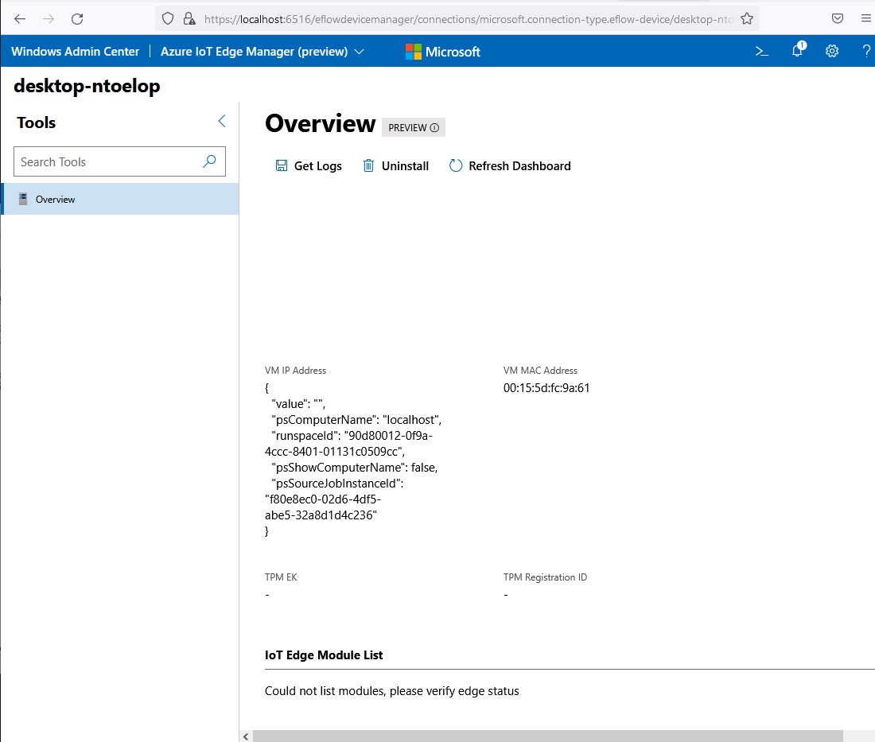Click the search magnifier in Search Tools
Viewport: 875px width, 742px height.
pyautogui.click(x=208, y=161)
